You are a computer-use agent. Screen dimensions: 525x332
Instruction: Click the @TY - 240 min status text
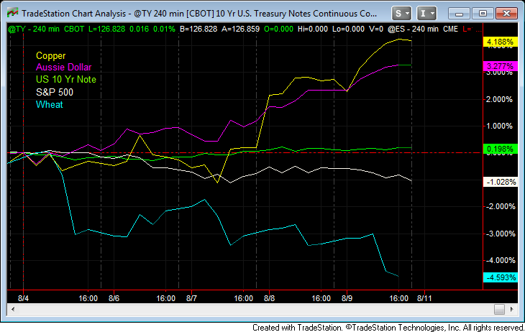tap(34, 29)
